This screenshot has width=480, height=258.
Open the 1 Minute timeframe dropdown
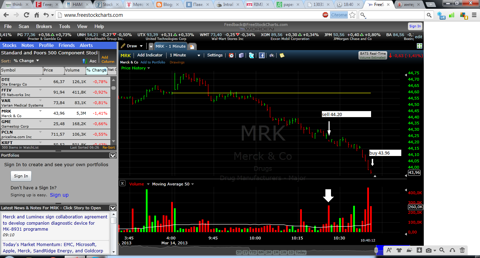tap(185, 55)
